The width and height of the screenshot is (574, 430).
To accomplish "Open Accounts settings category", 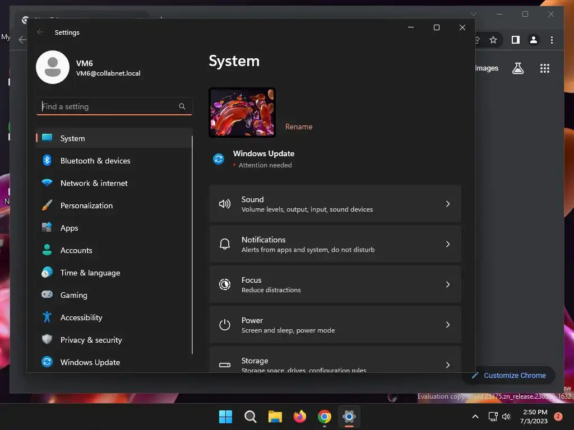I will 114,250.
